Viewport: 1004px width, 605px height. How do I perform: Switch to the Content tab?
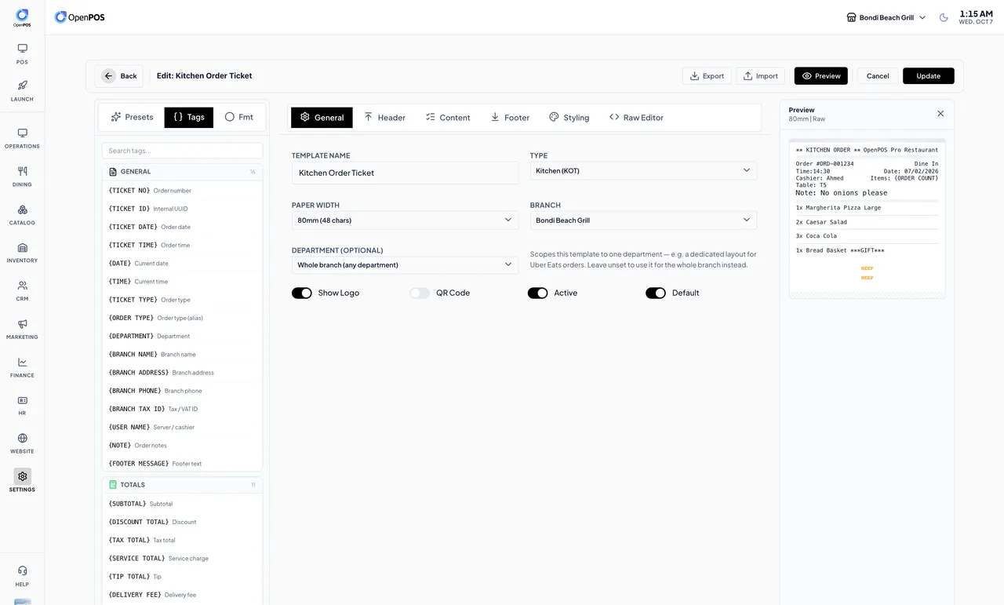(448, 118)
